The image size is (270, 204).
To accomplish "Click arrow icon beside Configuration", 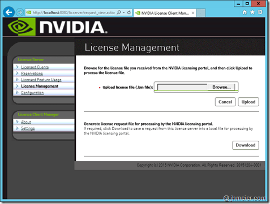I will 18,92.
